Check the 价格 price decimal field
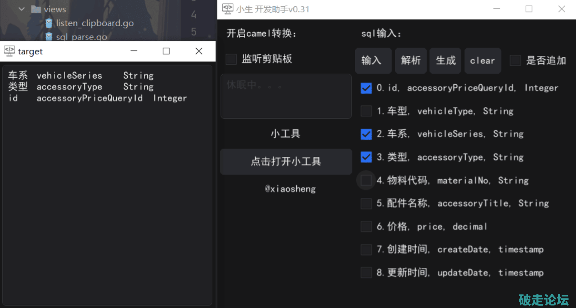576x308 pixels. 366,226
